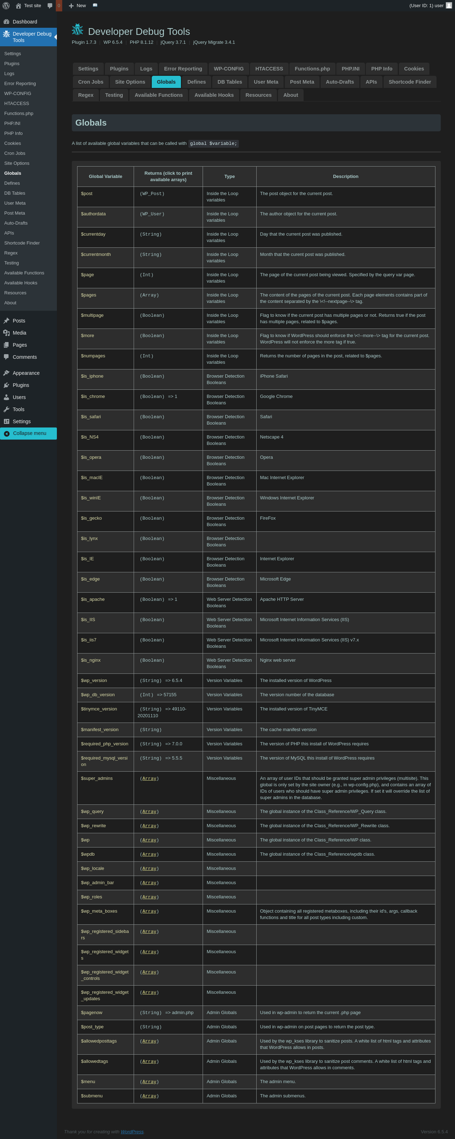Collapse the admin sidebar menu

(29, 433)
